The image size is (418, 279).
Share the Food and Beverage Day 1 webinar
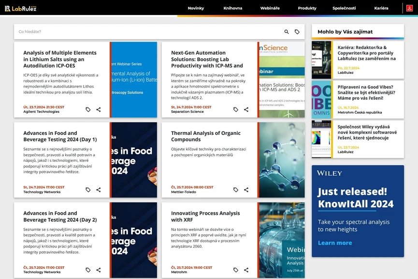99,190
